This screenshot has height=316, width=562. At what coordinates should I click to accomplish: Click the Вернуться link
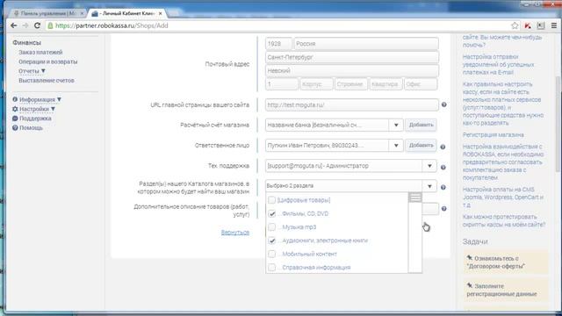coord(235,232)
